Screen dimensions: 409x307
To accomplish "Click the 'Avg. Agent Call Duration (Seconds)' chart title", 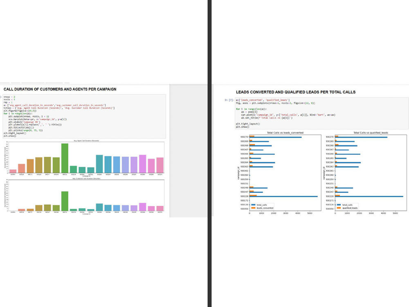I will (x=86, y=141).
